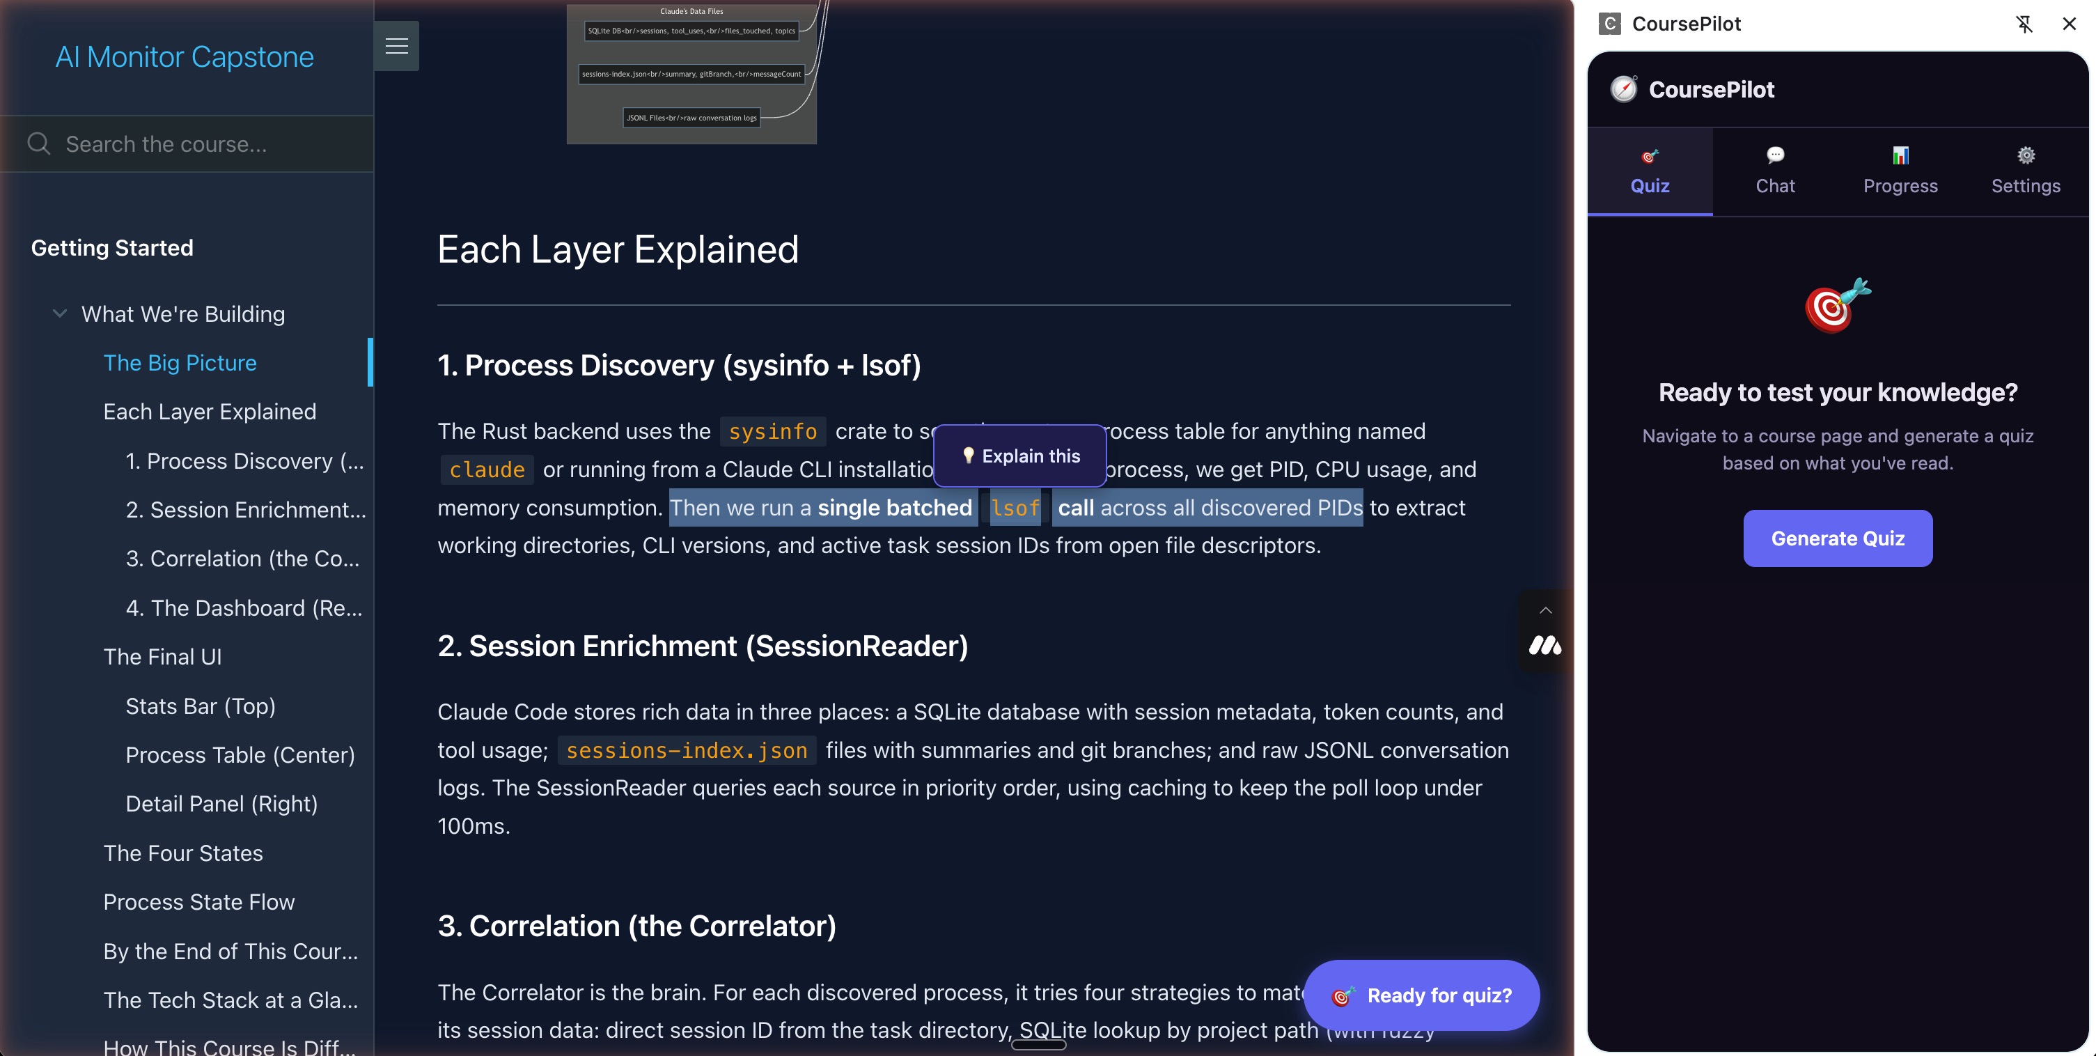This screenshot has height=1056, width=2096.
Task: Click the architecture diagram thumbnail
Action: point(691,72)
